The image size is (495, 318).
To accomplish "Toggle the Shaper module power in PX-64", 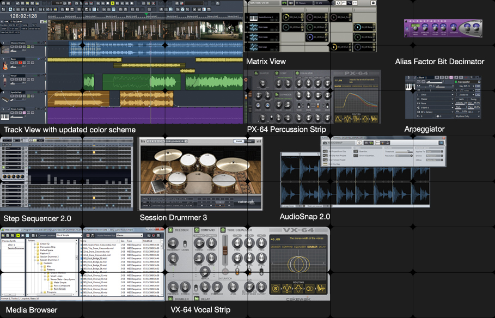I will 256,73.
